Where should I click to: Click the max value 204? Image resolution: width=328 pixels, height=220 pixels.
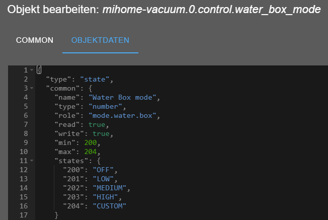tap(91, 152)
